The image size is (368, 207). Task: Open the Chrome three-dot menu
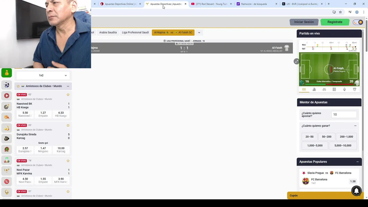tap(364, 12)
